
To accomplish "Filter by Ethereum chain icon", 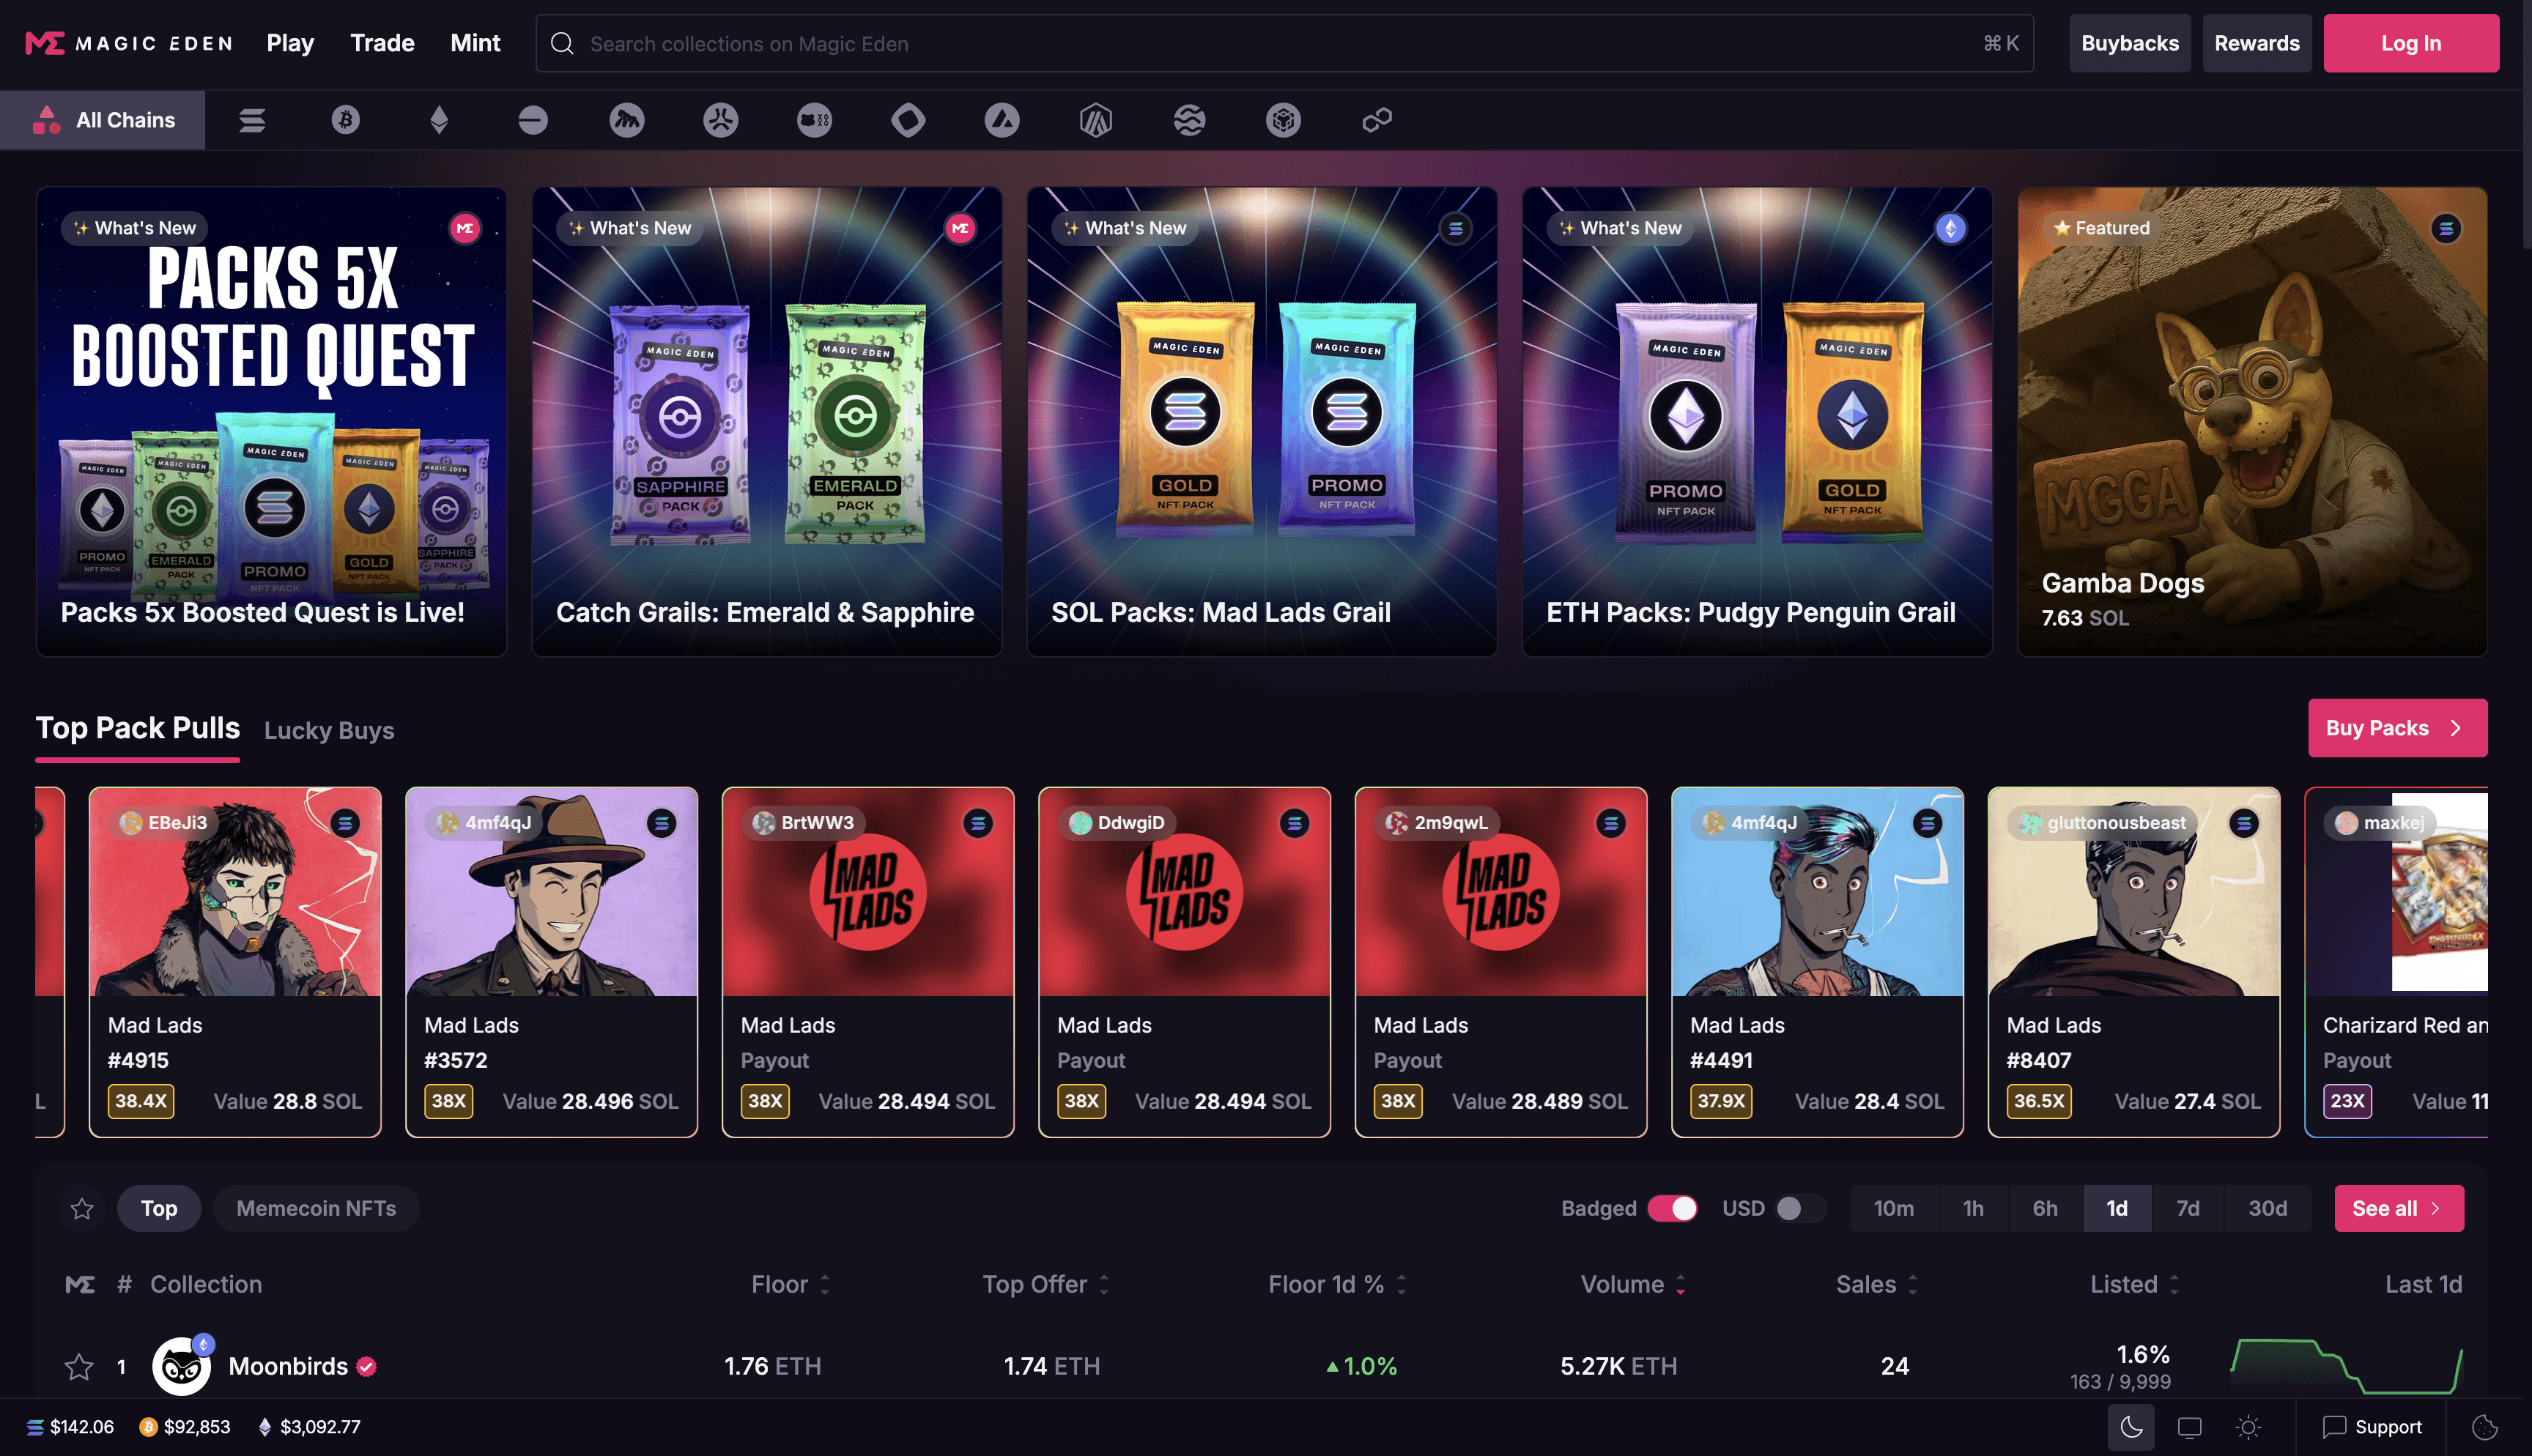I will coord(439,120).
